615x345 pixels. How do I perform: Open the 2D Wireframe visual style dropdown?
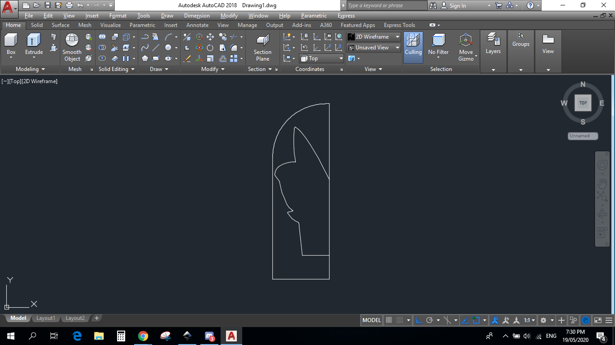(374, 37)
